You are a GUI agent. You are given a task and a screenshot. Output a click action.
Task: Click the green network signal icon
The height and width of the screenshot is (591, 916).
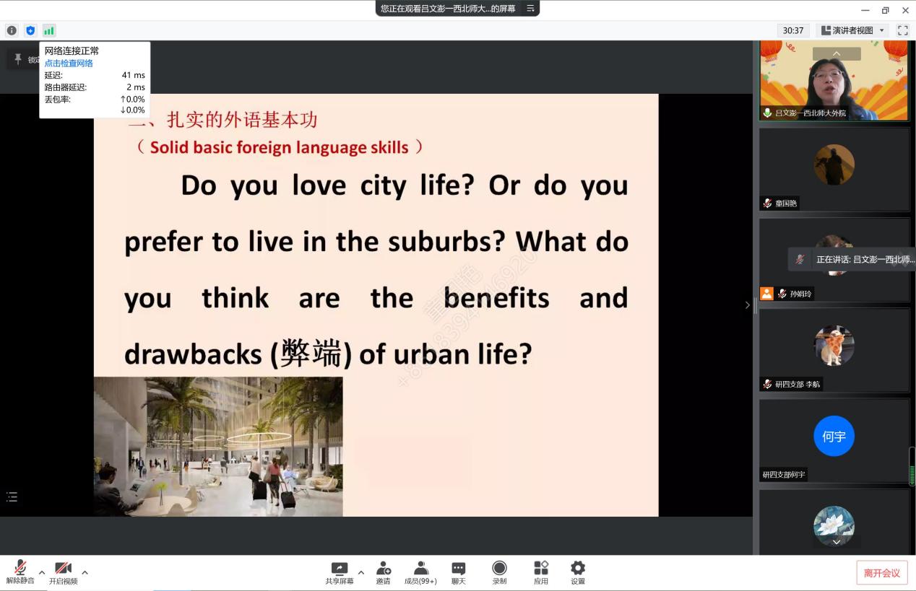(49, 30)
